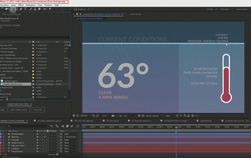The height and width of the screenshot is (158, 251).
Task: Open the Animation menu
Action: (31, 5)
